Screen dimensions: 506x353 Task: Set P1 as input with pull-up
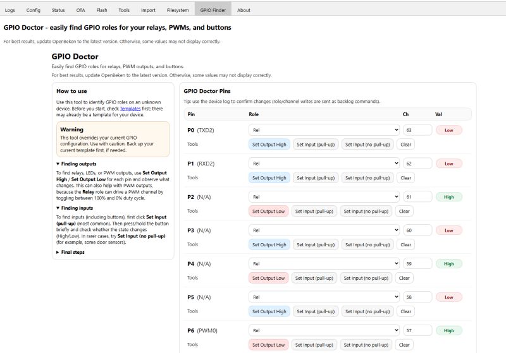pyautogui.click(x=315, y=177)
